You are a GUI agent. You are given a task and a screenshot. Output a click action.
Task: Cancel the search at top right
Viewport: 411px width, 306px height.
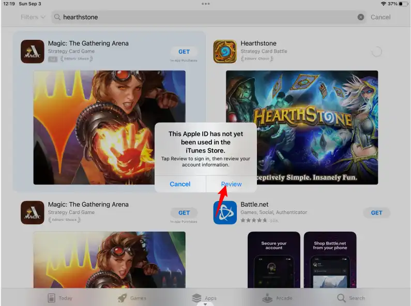380,17
